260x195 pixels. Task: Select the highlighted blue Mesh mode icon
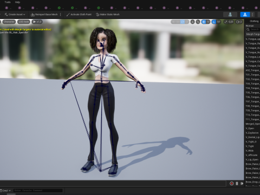[x=245, y=15]
